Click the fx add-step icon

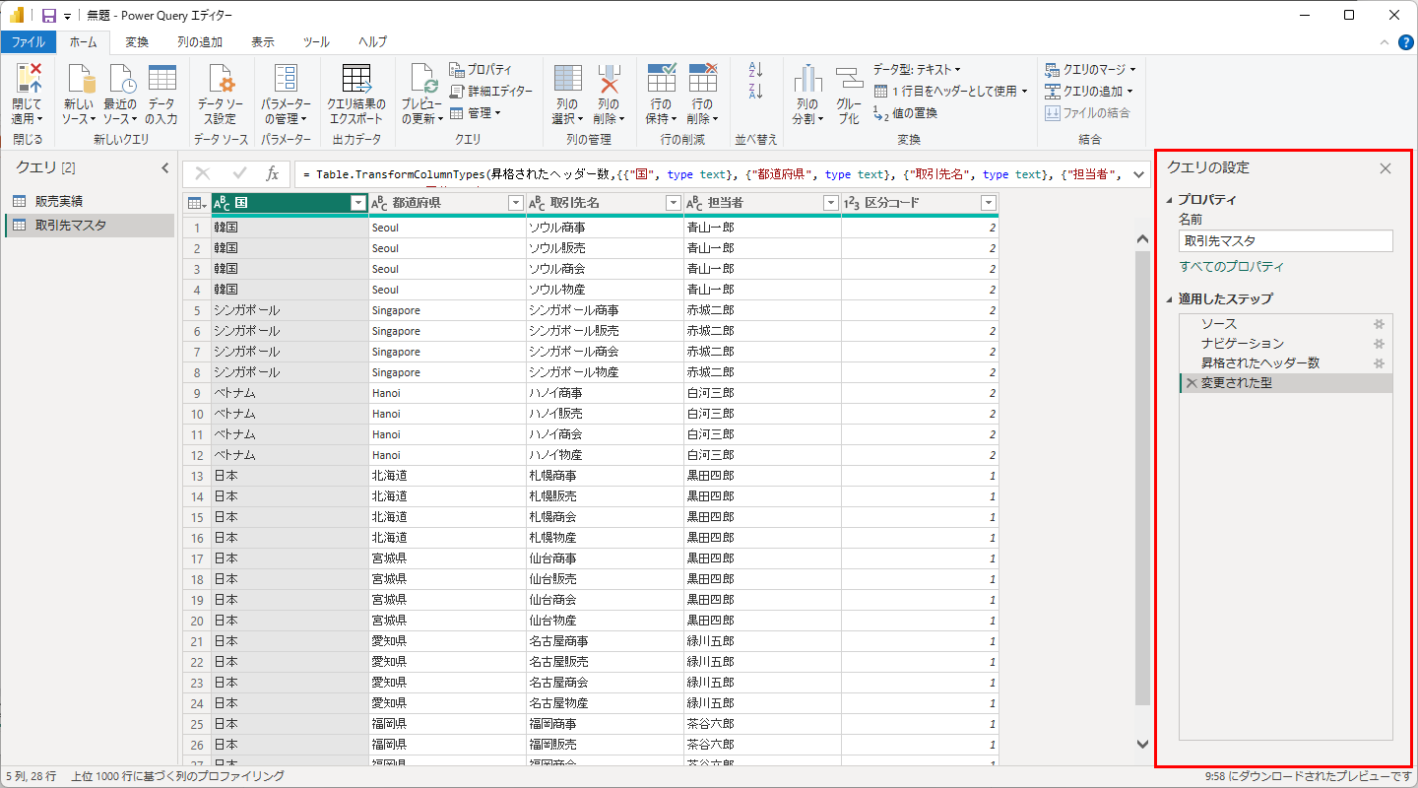click(273, 174)
